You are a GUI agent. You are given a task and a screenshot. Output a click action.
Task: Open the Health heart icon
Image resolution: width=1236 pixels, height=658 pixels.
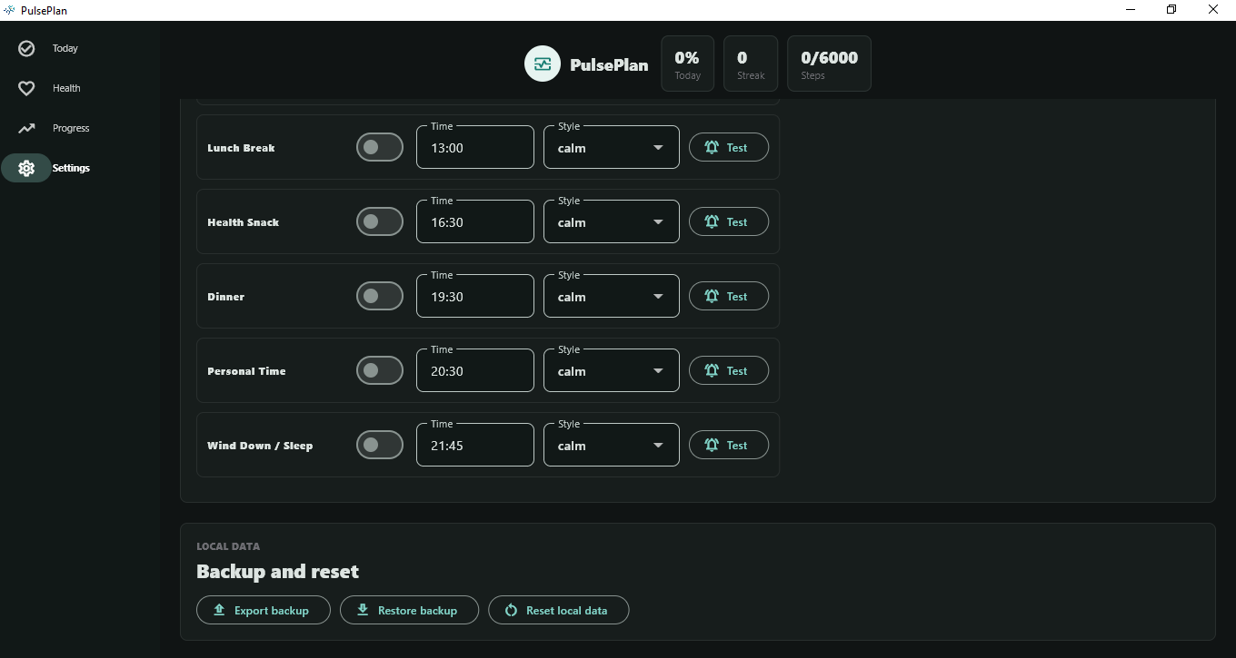click(x=26, y=88)
